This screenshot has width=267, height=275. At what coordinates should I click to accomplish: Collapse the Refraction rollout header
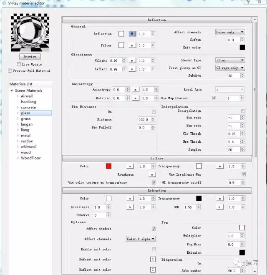157,190
